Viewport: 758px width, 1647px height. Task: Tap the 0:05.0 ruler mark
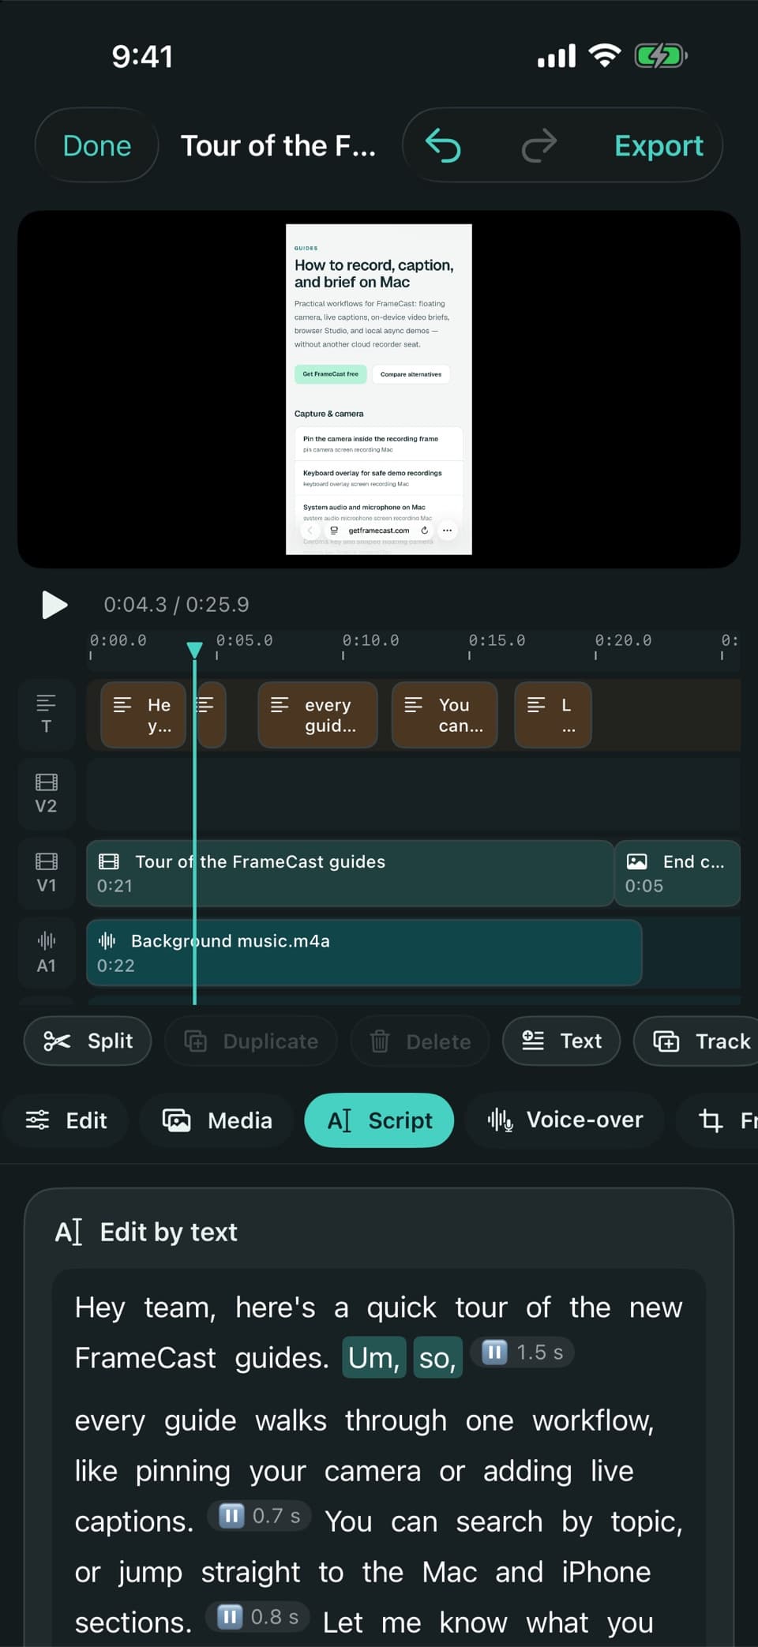pos(244,640)
